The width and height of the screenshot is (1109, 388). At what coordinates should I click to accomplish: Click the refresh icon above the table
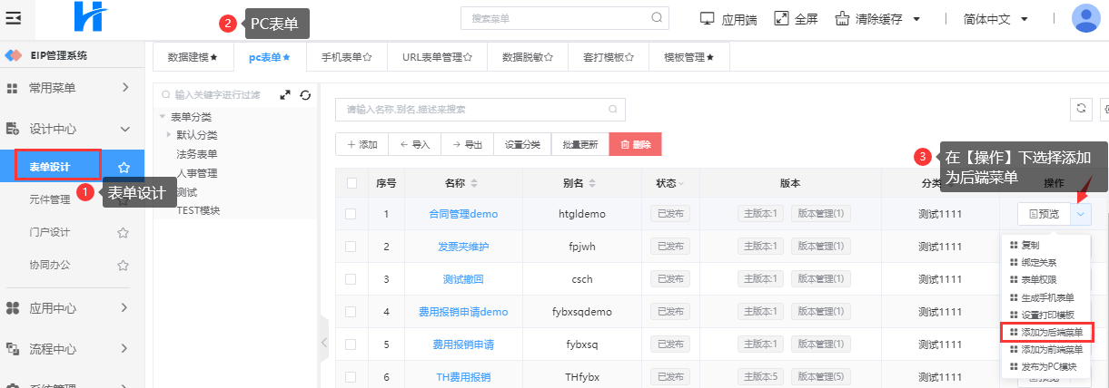tap(1082, 108)
